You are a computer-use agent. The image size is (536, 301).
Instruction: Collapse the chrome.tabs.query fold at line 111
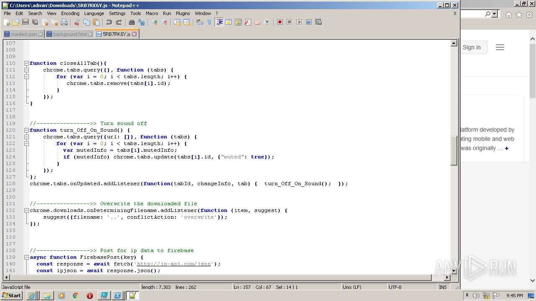26,70
